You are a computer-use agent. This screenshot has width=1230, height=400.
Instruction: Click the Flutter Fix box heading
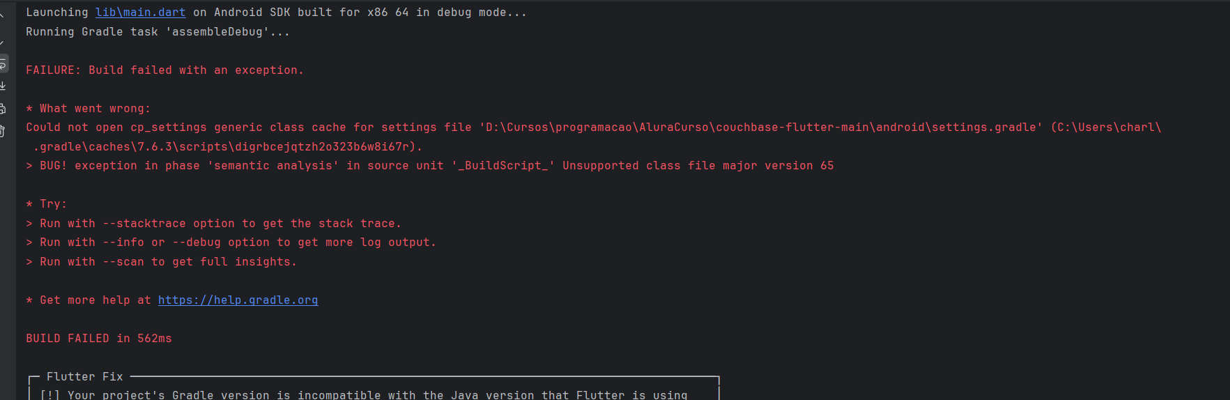84,377
